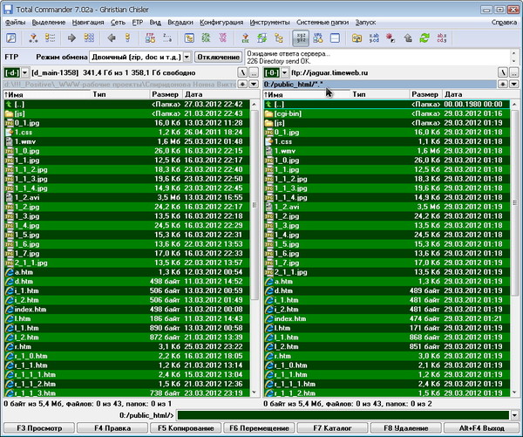
Task: Expand the left panel drive list arrow
Action: coord(24,72)
